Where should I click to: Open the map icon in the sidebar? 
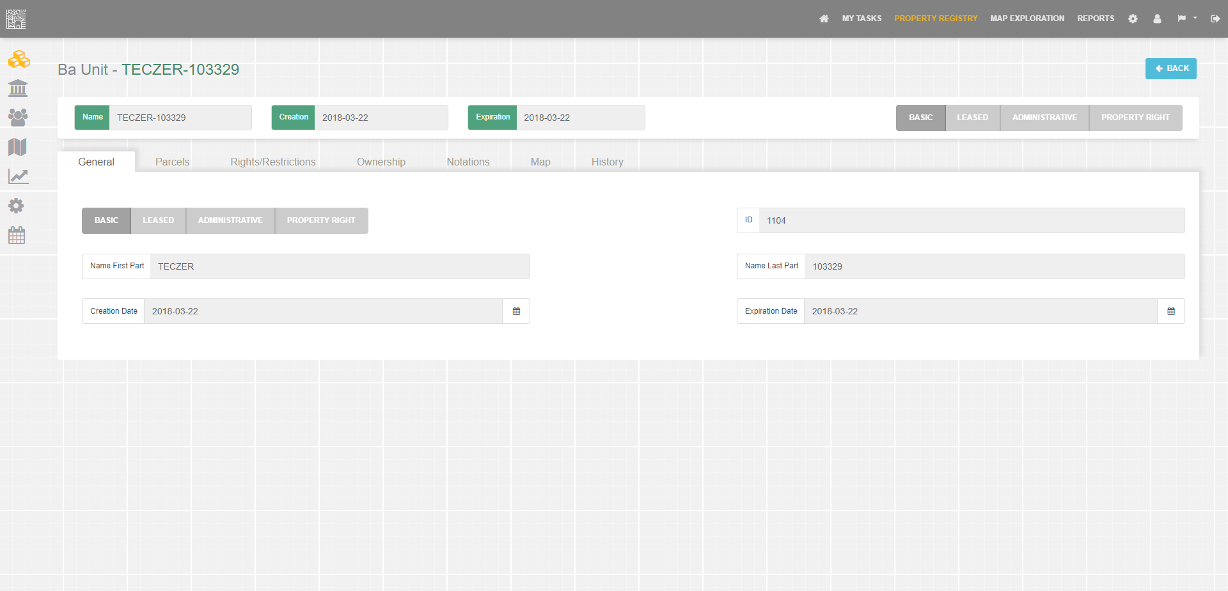pyautogui.click(x=18, y=146)
